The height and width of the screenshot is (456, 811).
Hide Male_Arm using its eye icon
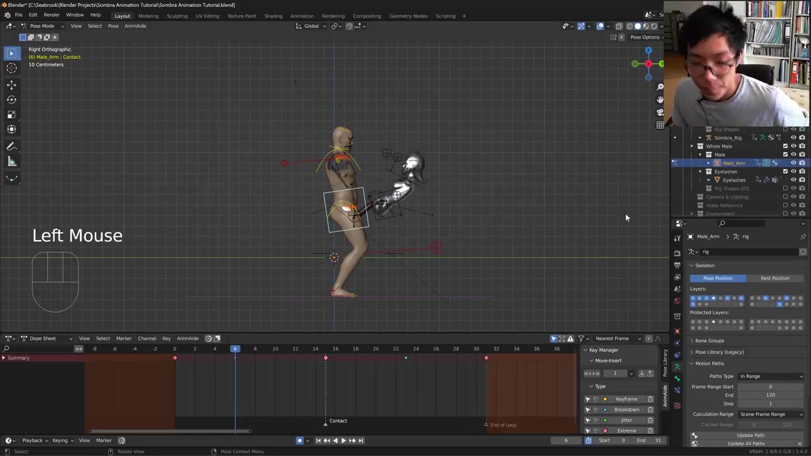[x=793, y=163]
